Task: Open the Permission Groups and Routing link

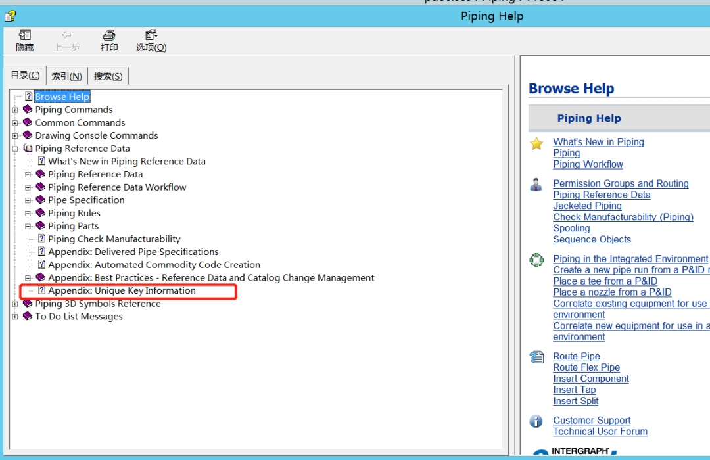Action: point(621,183)
